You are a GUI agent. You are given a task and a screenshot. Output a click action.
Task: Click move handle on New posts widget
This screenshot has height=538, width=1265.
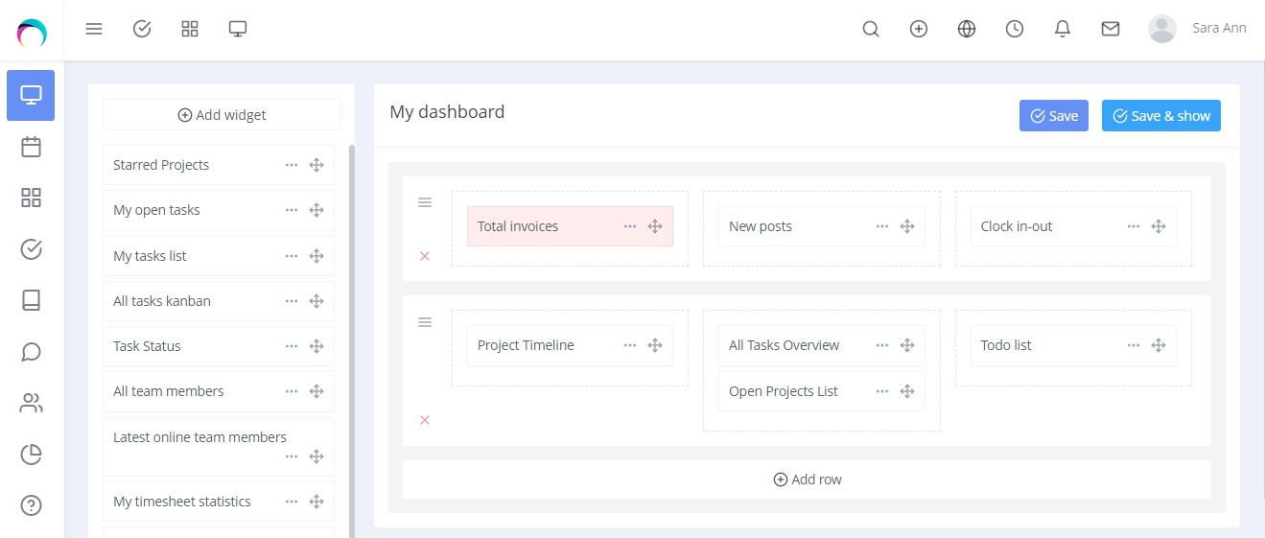[x=907, y=226]
